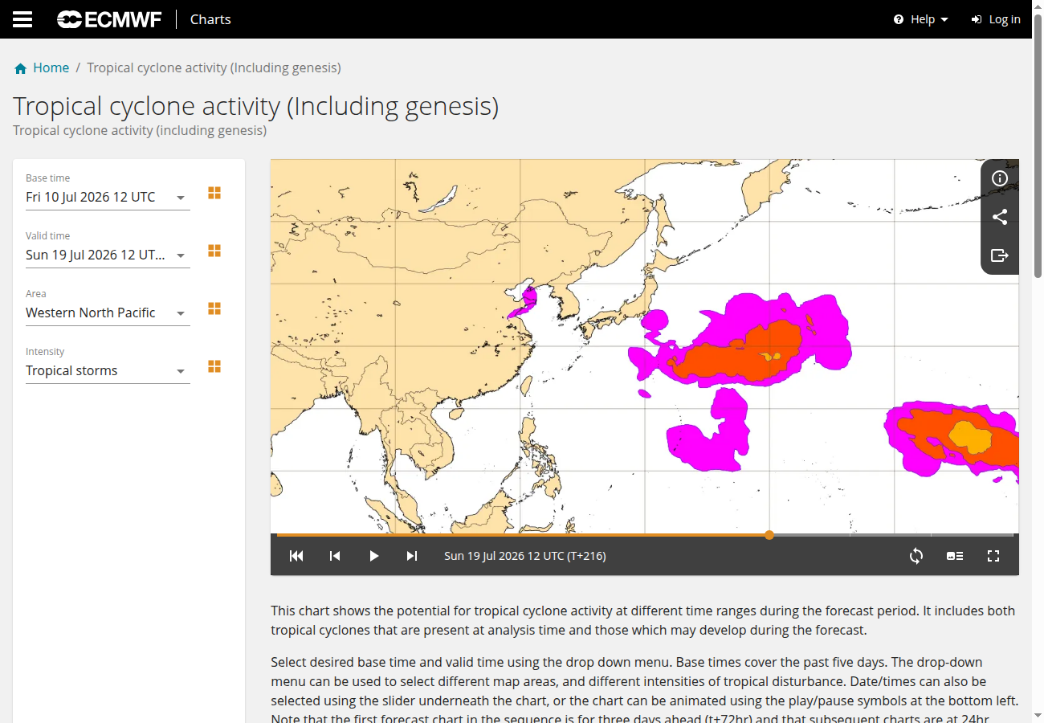Click the export chart icon
This screenshot has width=1044, height=723.
pos(1000,255)
